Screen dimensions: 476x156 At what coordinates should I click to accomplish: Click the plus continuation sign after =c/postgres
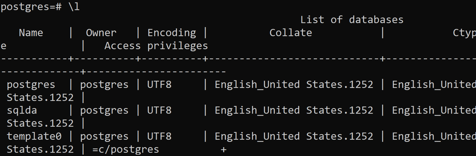point(224,150)
